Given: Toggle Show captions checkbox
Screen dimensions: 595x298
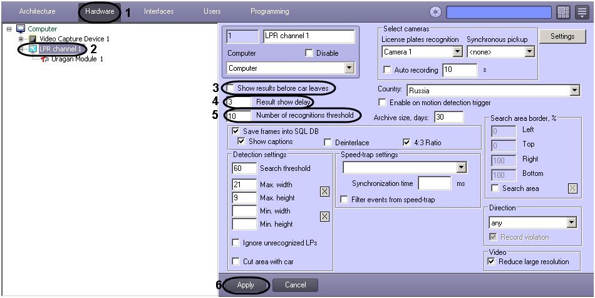Looking at the screenshot, I should pyautogui.click(x=241, y=141).
